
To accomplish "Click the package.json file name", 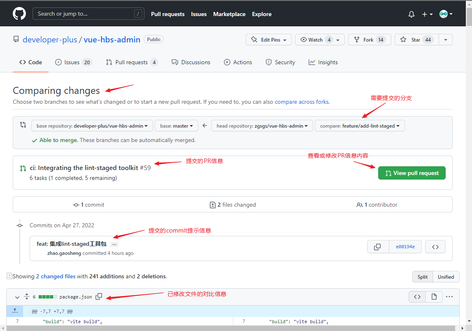I will 76,297.
